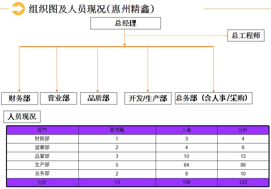Click the 营业部 org chart box

tap(59, 98)
